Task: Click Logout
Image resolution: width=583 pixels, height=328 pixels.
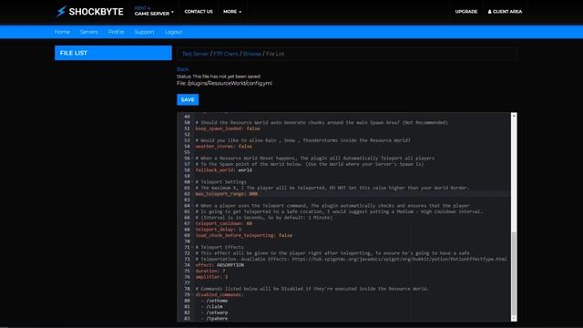Action: (x=173, y=32)
